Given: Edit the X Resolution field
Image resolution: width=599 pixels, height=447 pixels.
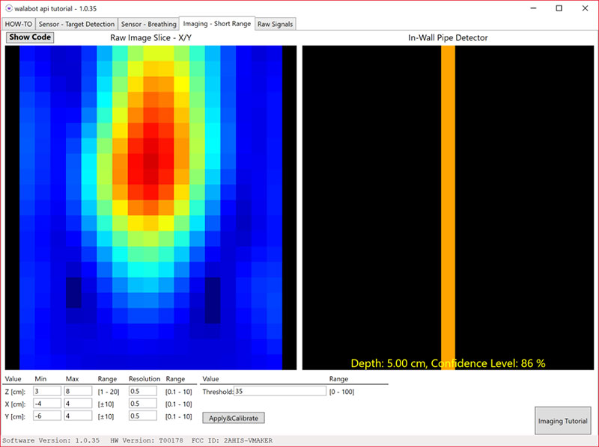Looking at the screenshot, I should [x=142, y=404].
